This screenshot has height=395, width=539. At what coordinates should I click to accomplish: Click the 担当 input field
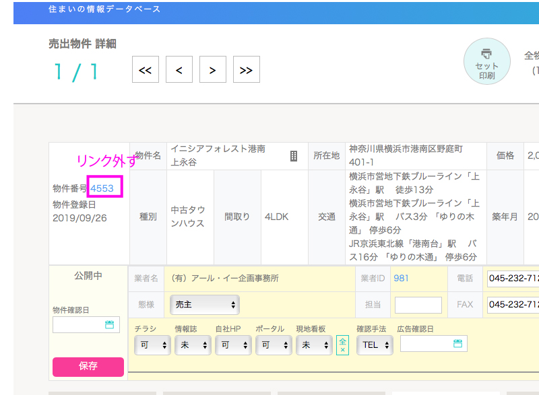[418, 305]
